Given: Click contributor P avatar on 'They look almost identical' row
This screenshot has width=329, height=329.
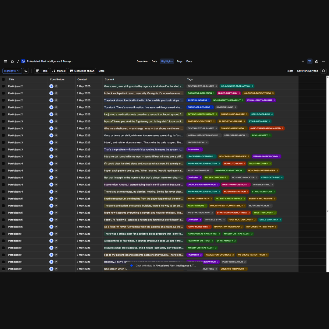Looking at the screenshot, I should (x=56, y=100).
